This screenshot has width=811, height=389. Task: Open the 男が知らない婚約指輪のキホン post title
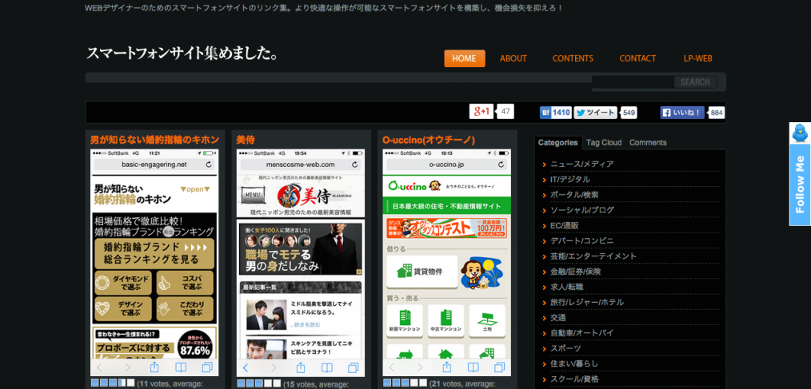[154, 140]
